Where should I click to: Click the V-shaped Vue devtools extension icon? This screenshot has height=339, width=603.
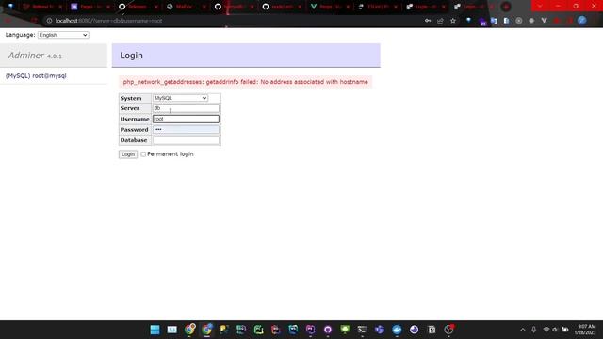click(544, 21)
